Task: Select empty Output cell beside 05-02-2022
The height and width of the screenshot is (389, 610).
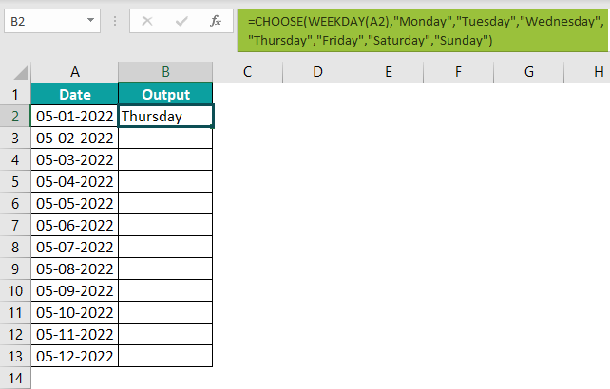Action: 165,138
